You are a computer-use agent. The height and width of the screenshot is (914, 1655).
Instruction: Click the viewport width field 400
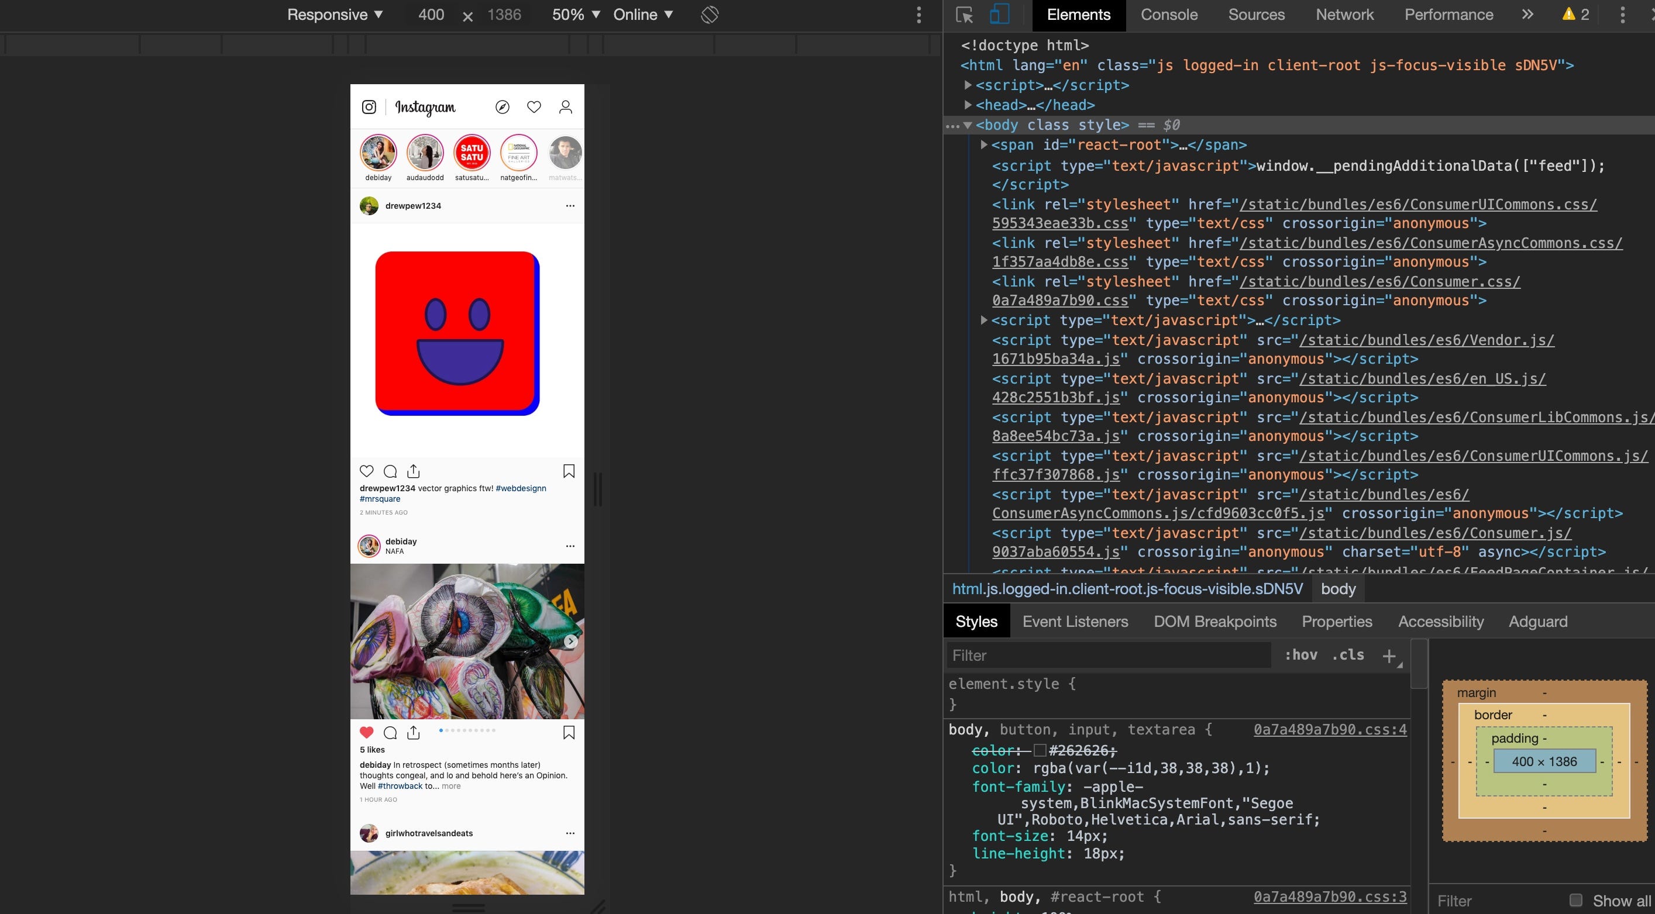point(431,14)
